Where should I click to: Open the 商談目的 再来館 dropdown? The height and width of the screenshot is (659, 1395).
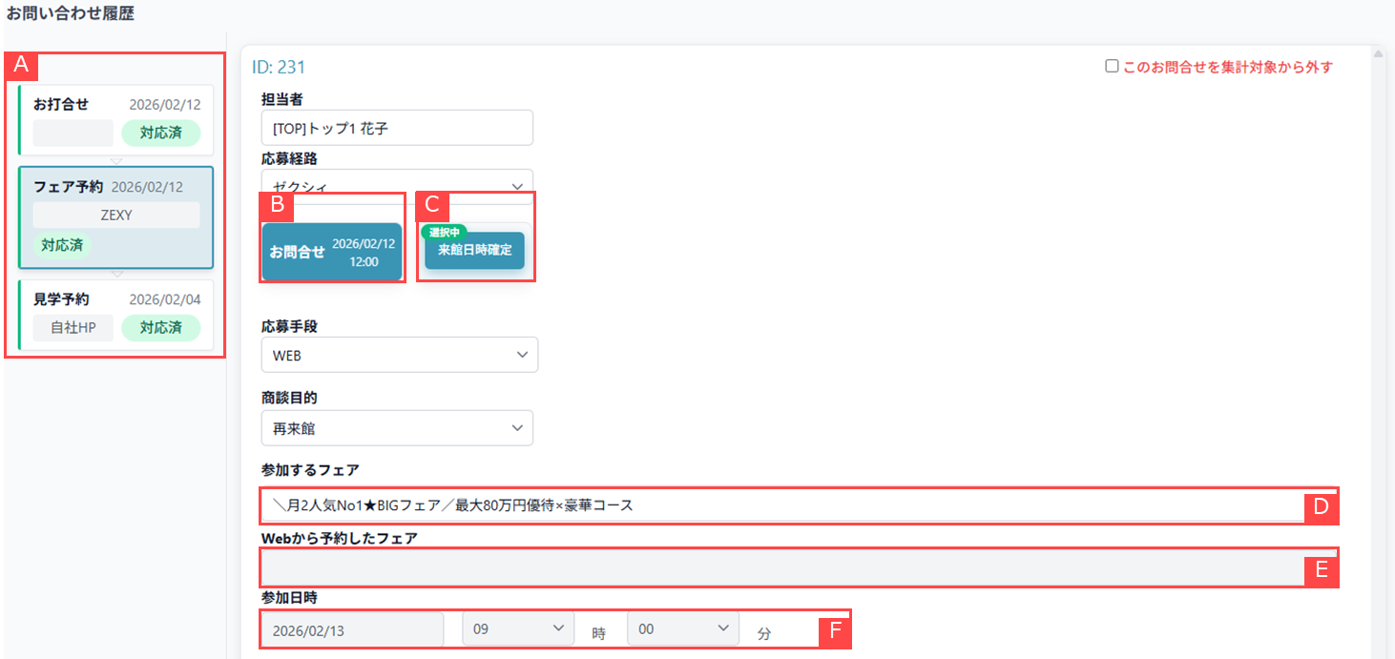[396, 428]
